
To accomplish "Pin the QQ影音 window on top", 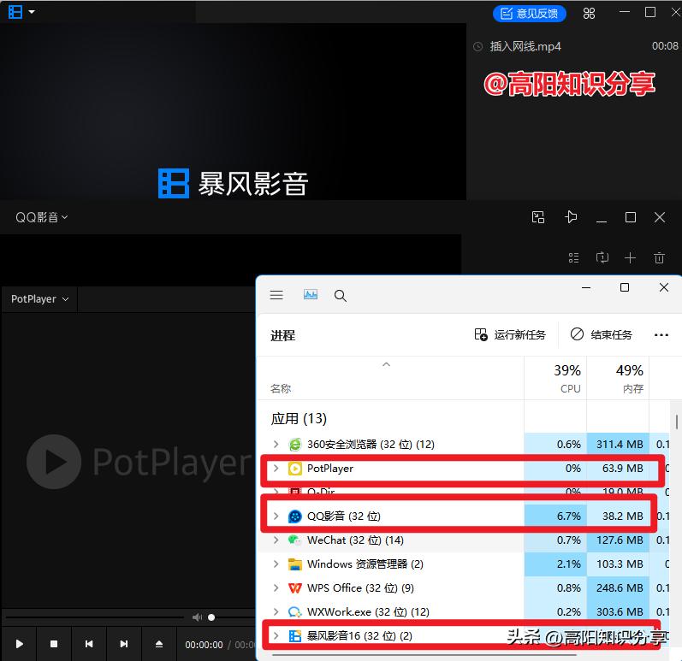I will (571, 217).
